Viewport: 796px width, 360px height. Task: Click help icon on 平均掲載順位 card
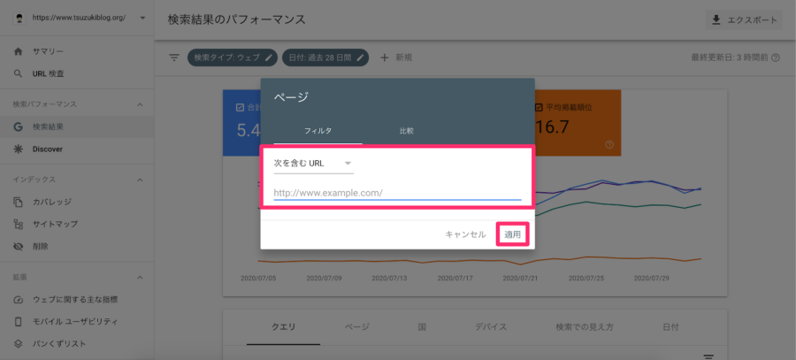(x=609, y=145)
